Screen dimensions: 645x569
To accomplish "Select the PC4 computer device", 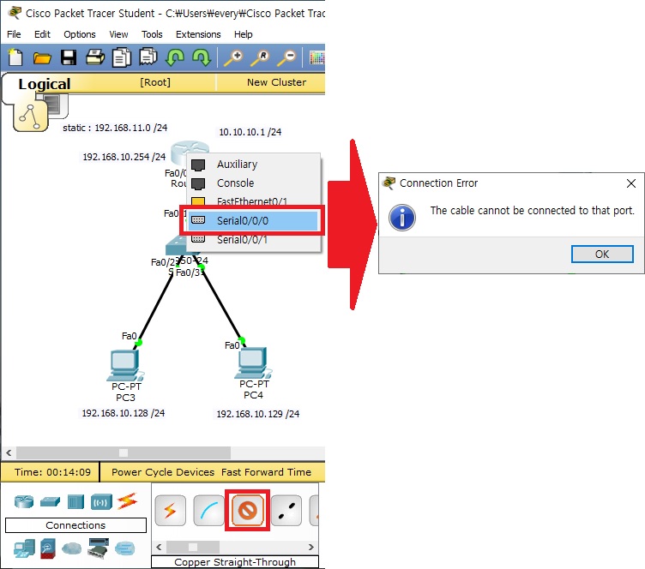I will coord(253,363).
